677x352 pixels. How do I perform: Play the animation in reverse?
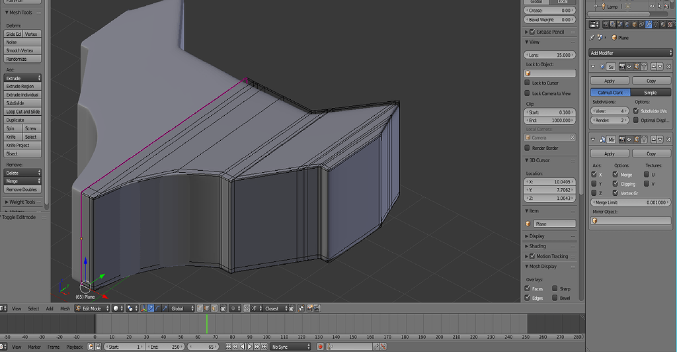[242, 347]
